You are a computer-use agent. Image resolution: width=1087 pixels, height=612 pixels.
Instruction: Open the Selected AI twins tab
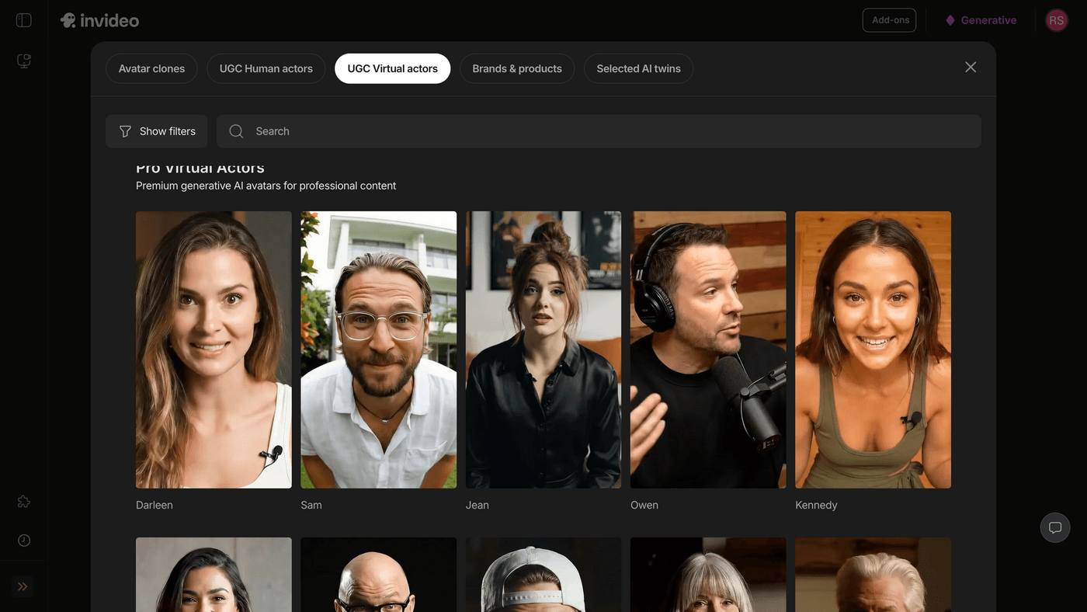638,68
